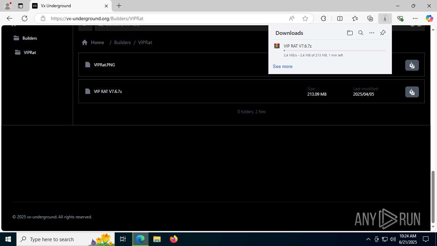Open the Favorites list icon

tap(355, 18)
